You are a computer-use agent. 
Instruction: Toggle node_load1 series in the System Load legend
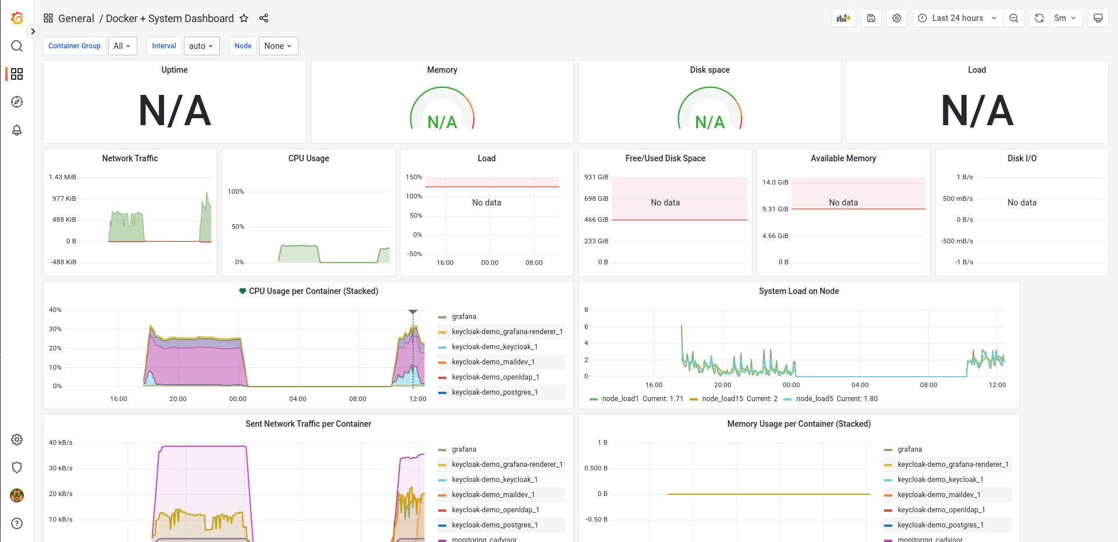pos(620,399)
